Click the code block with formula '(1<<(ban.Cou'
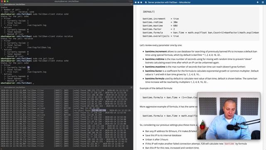 coord(168,97)
